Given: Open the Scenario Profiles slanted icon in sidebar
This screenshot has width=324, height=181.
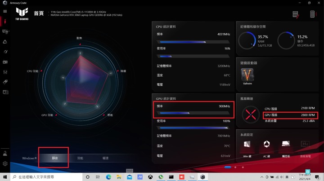Looking at the screenshot, I should [5, 52].
